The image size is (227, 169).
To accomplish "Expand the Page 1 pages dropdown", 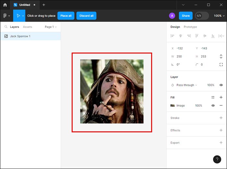I will (51, 27).
